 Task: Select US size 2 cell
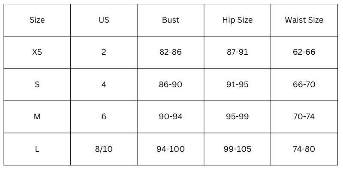tap(104, 52)
